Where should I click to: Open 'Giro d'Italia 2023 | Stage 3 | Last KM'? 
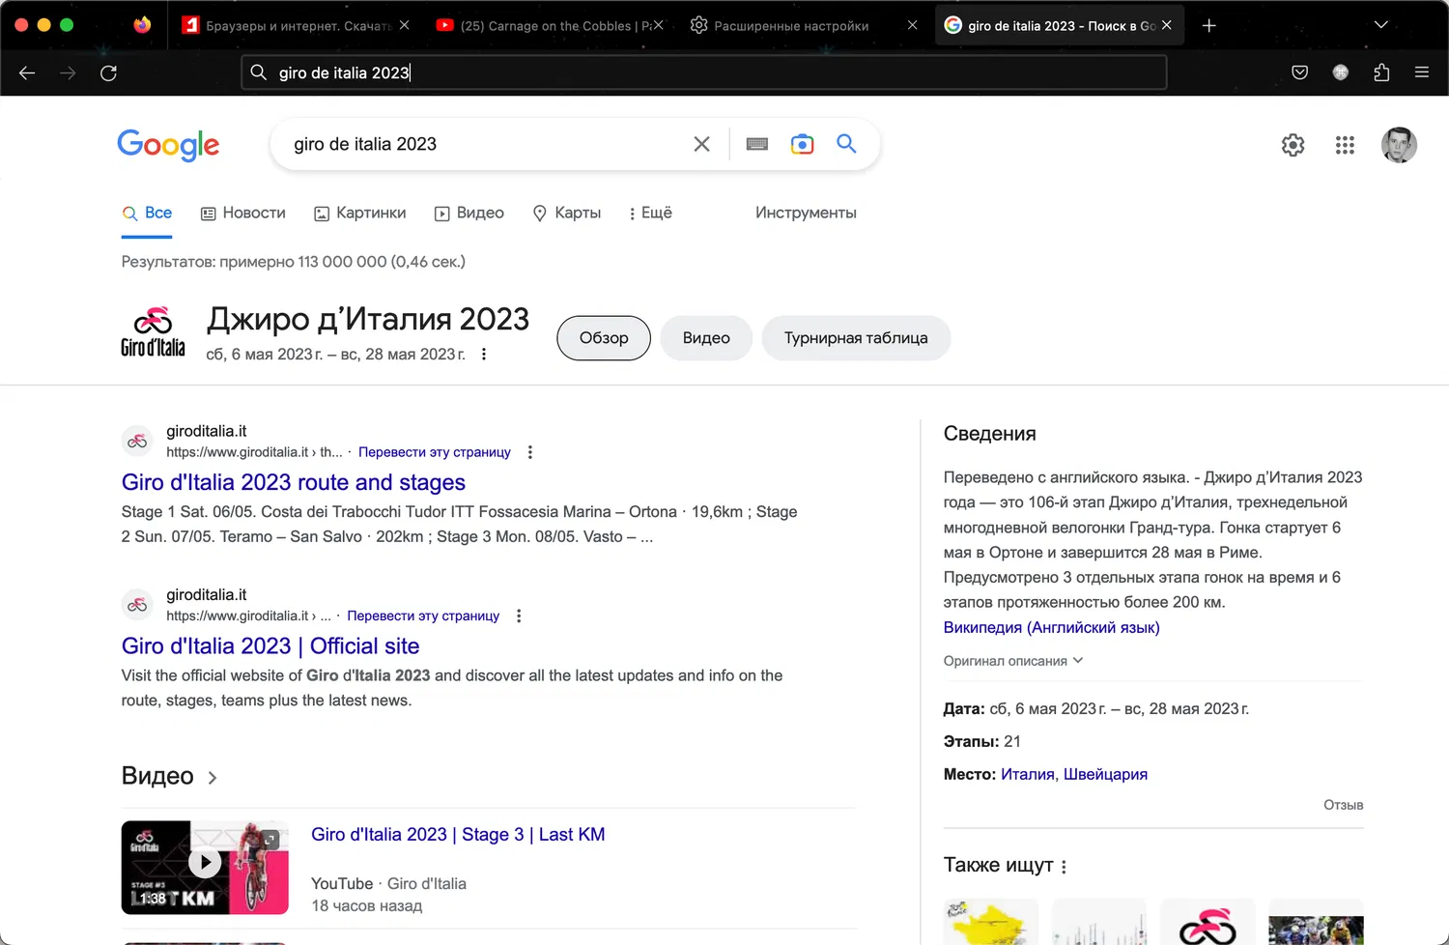point(458,835)
